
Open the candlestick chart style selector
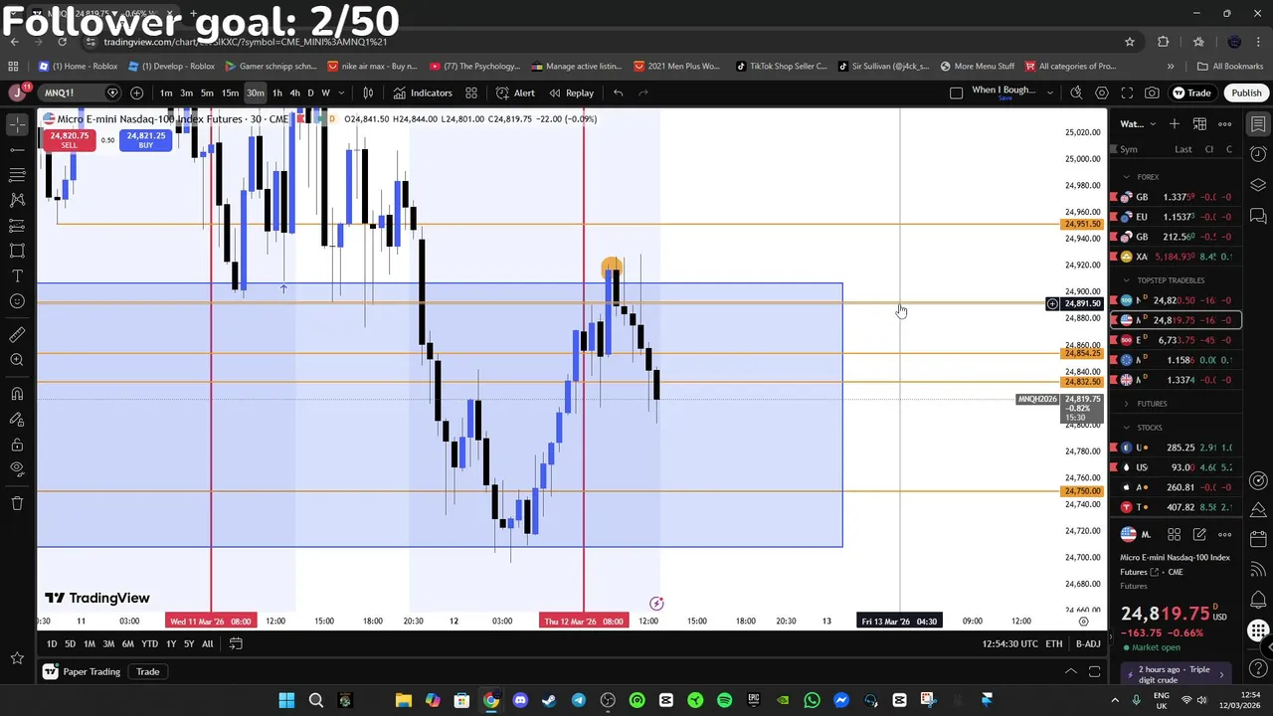click(x=368, y=92)
